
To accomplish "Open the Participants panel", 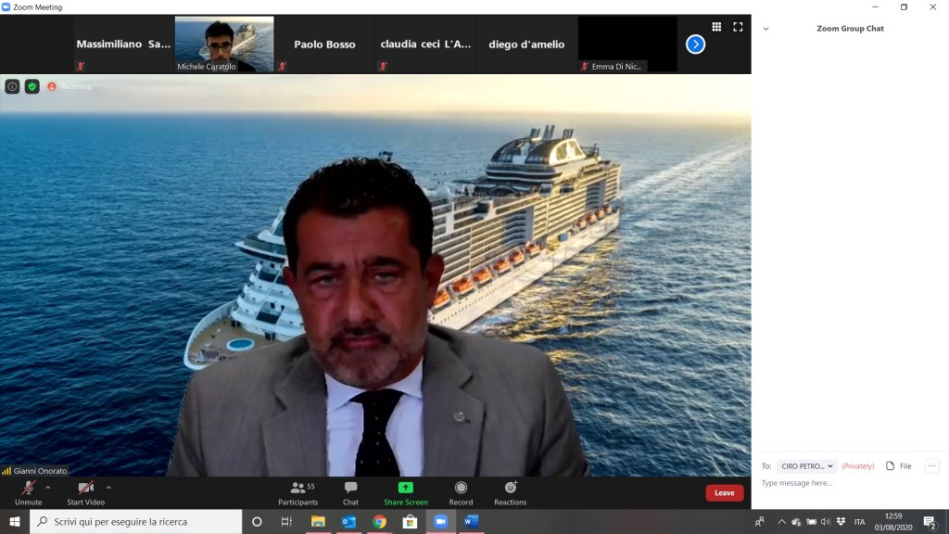I will [297, 492].
